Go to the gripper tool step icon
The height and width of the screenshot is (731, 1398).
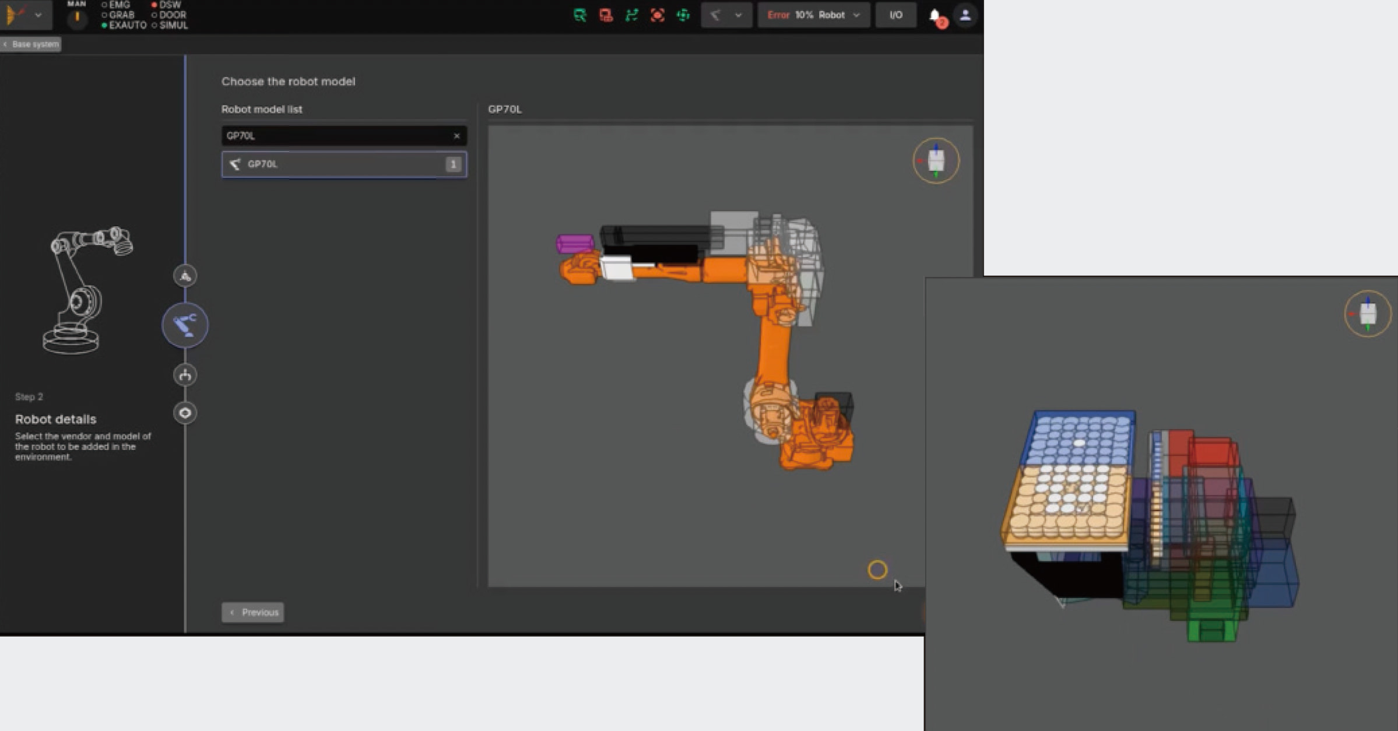pos(185,375)
